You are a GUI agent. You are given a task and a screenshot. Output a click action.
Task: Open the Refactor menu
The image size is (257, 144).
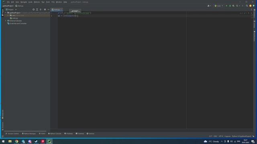[x=37, y=2]
